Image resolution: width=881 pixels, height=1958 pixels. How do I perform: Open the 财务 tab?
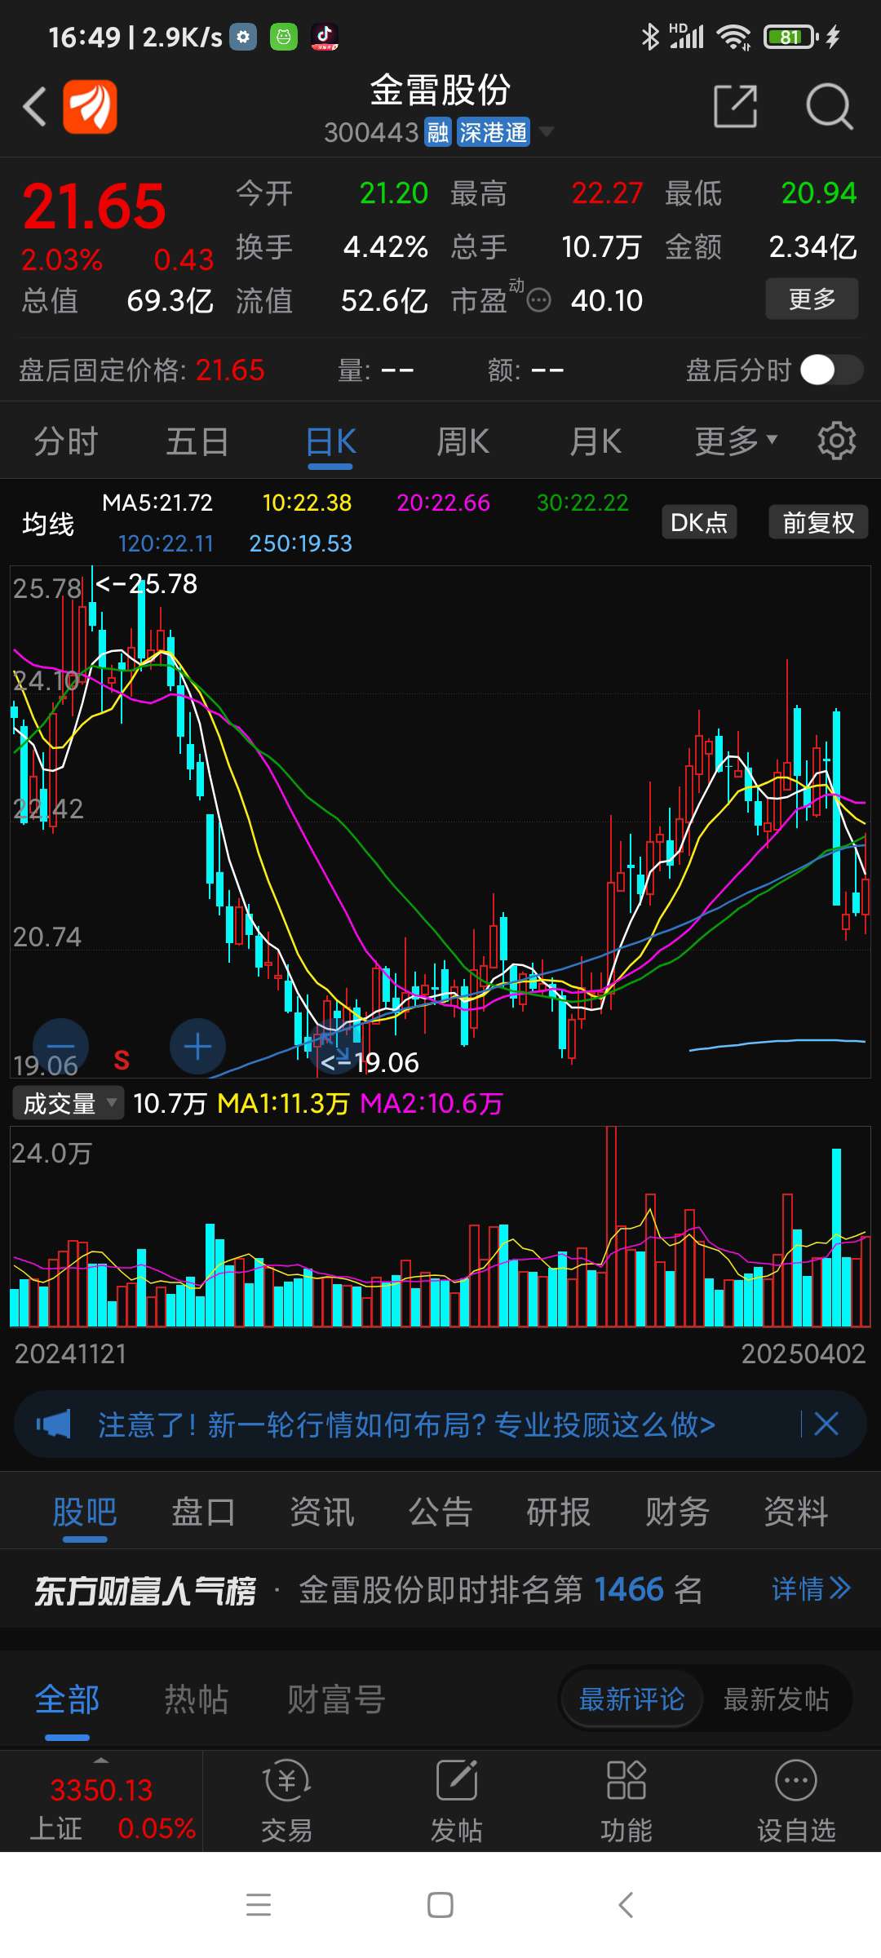pos(677,1512)
